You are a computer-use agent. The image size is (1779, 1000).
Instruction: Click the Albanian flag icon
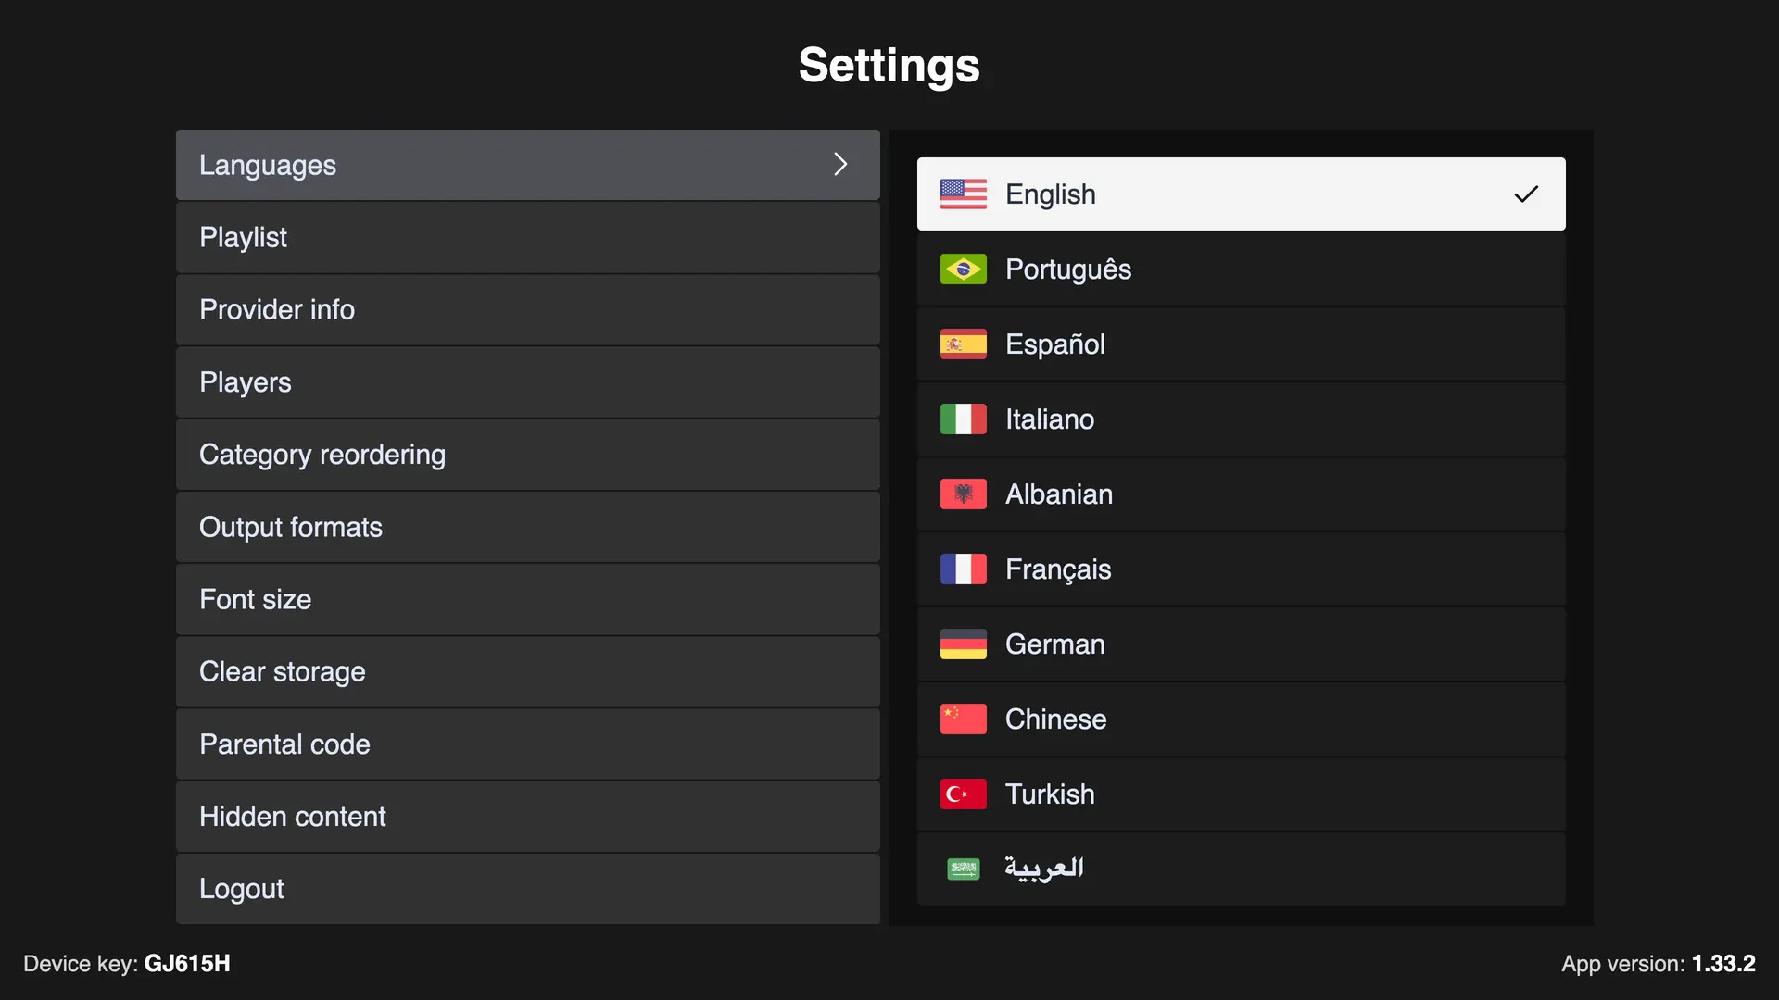(x=963, y=494)
